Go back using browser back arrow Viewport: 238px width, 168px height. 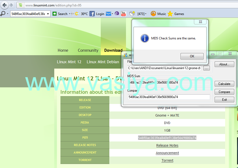(x=5, y=5)
